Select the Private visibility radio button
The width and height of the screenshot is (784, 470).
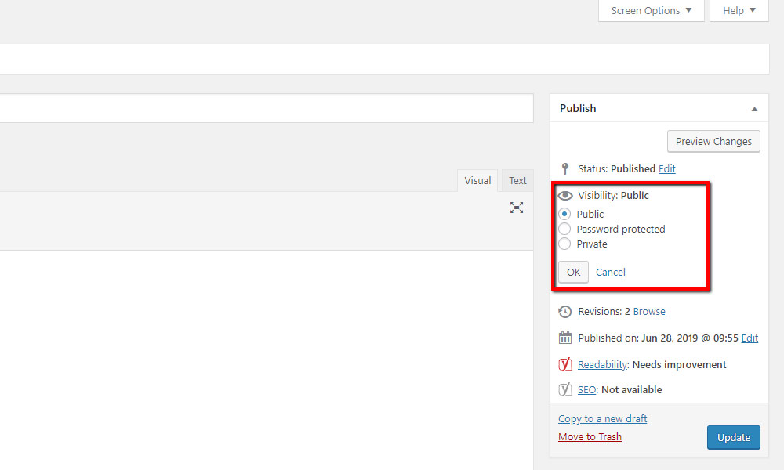[x=564, y=244]
